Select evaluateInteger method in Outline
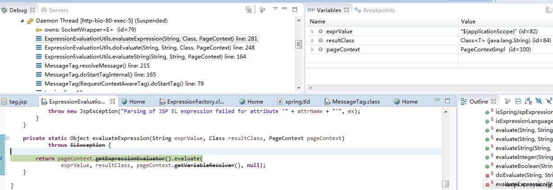The image size is (553, 190). [x=523, y=157]
